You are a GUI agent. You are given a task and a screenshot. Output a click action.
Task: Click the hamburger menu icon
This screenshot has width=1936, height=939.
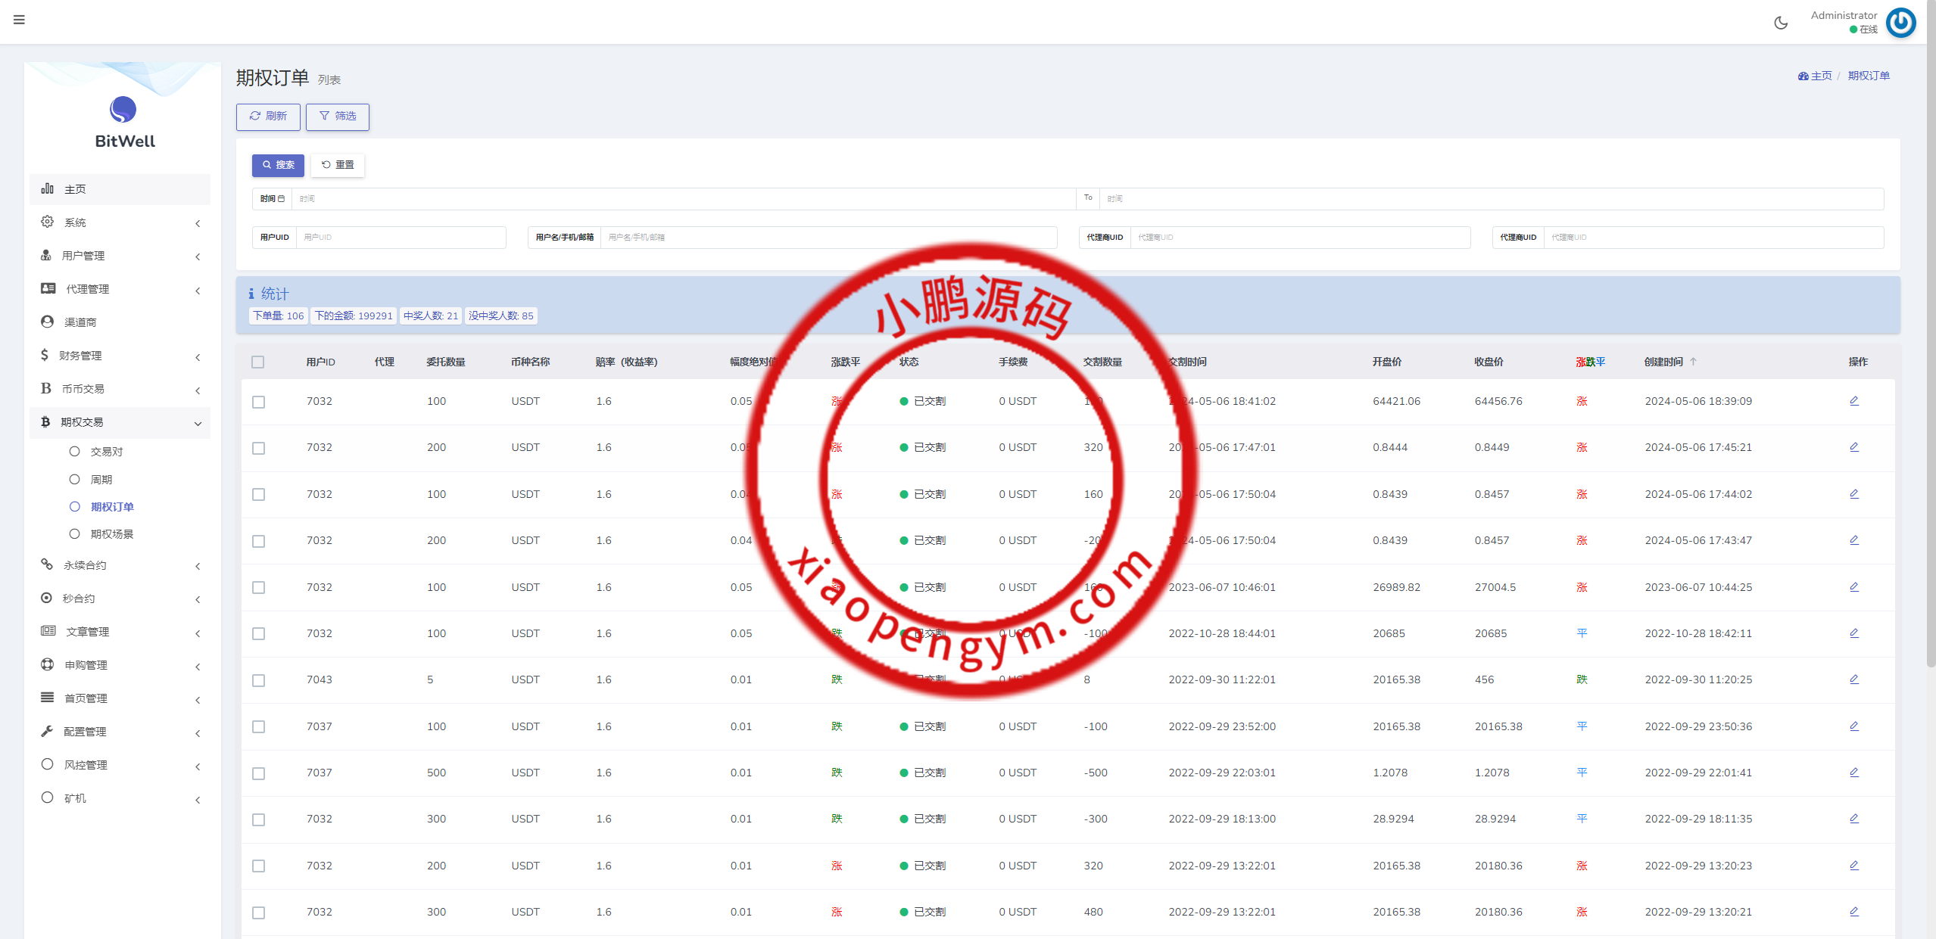click(x=19, y=20)
